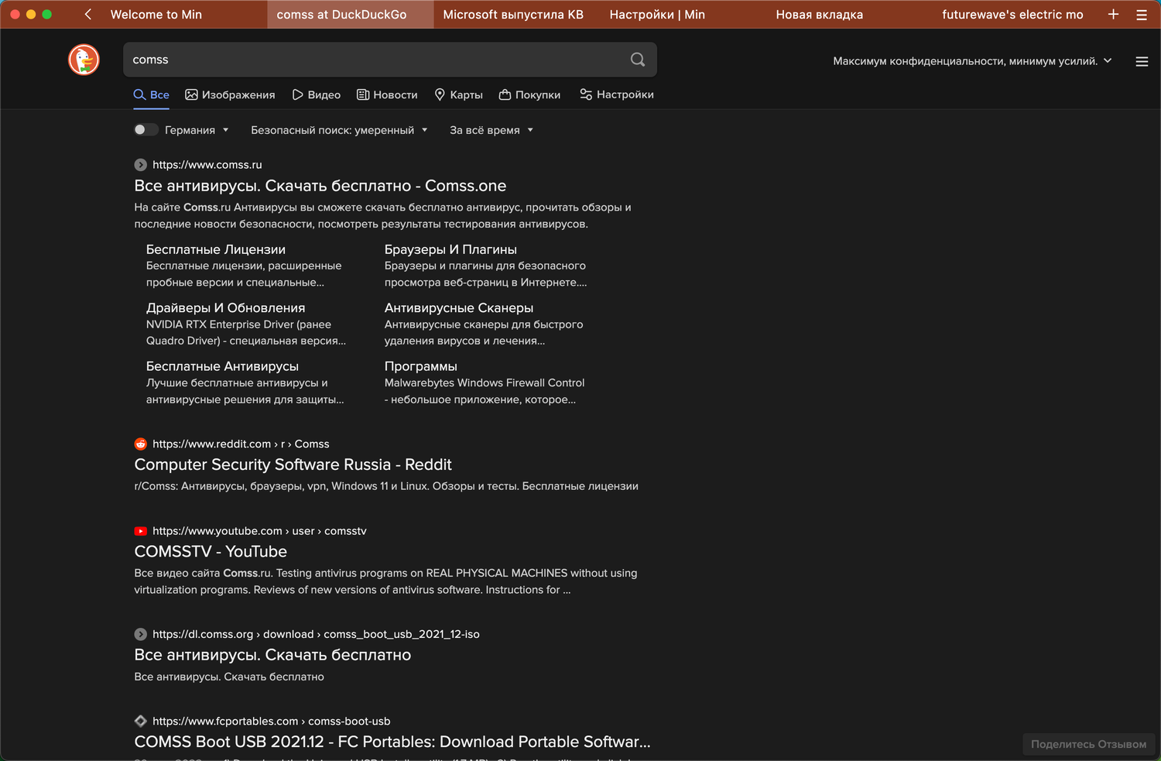The image size is (1161, 761).
Task: Open Видео search category
Action: tap(316, 94)
